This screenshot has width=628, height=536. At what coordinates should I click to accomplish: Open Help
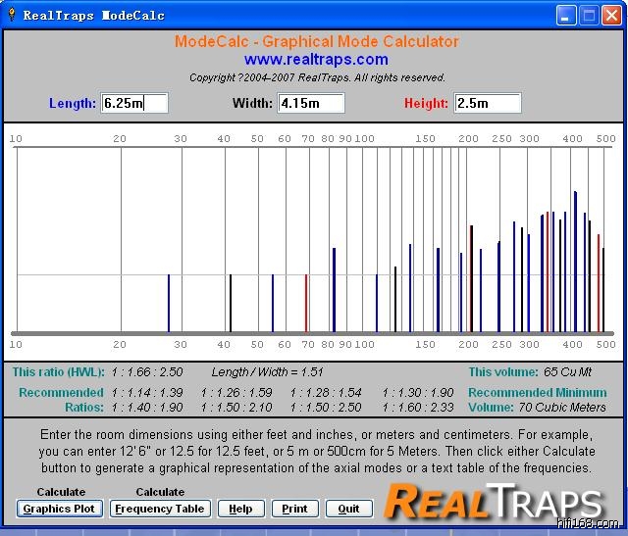tap(240, 509)
